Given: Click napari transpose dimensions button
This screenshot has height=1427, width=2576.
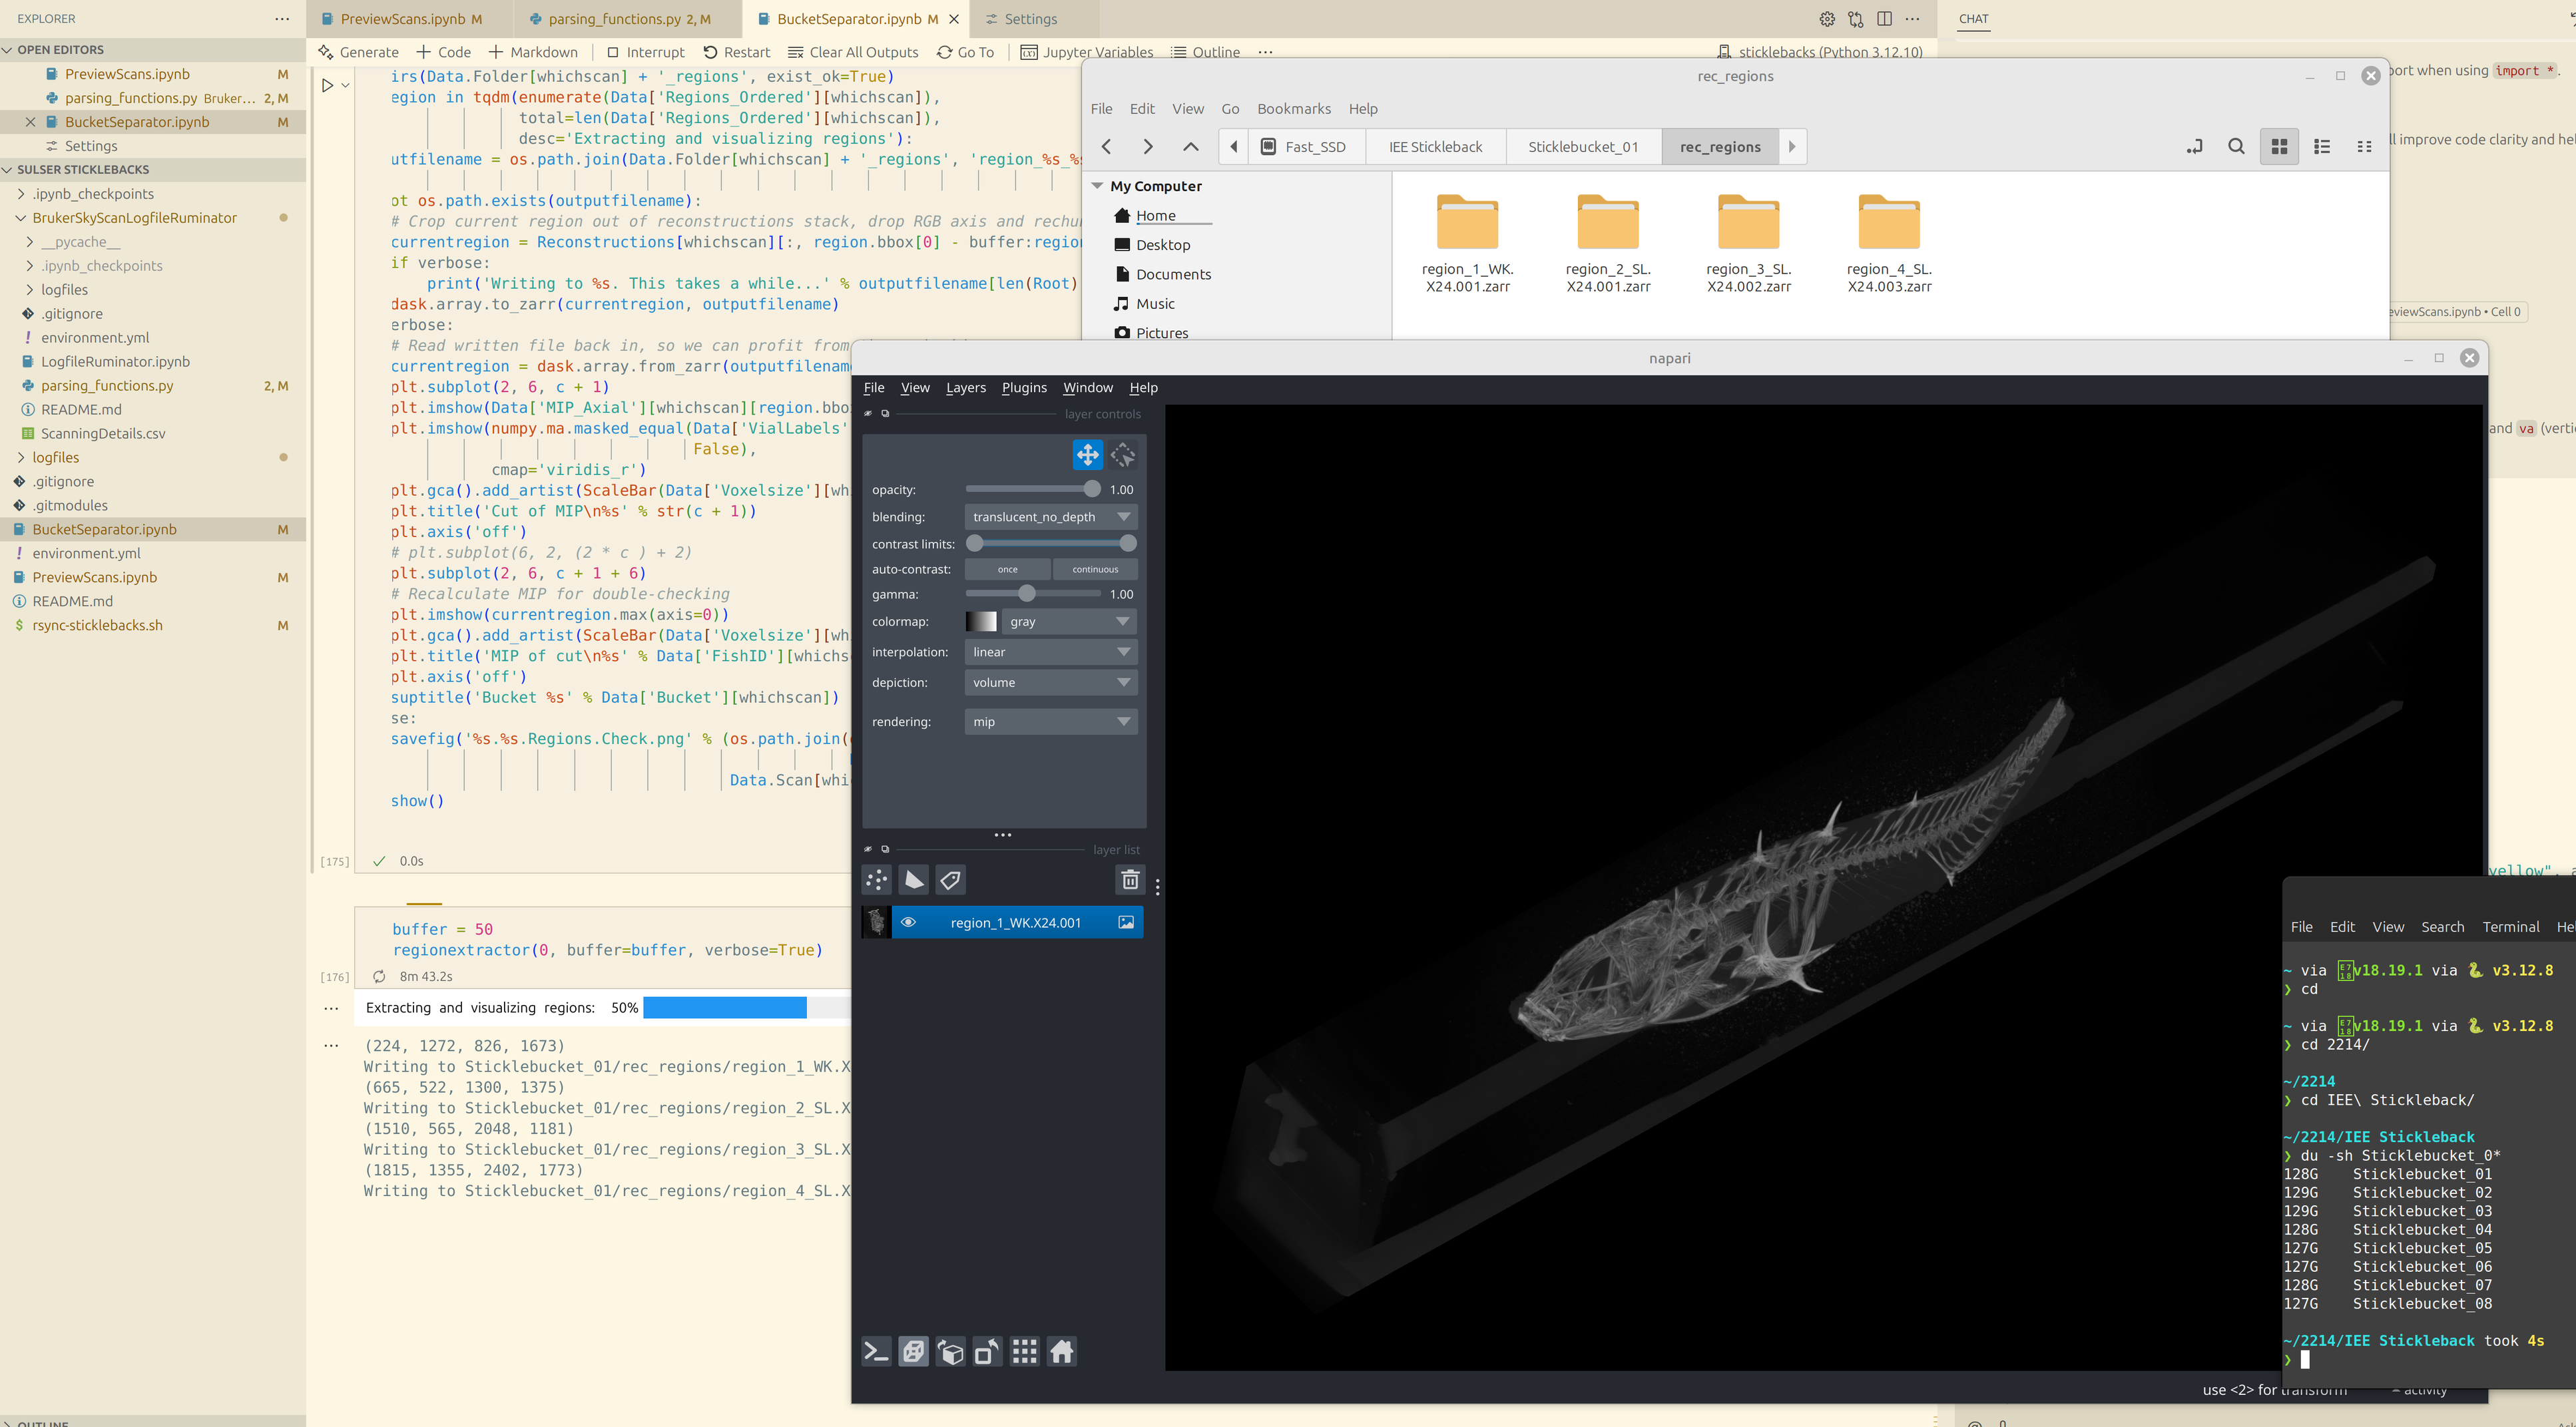Looking at the screenshot, I should 987,1352.
